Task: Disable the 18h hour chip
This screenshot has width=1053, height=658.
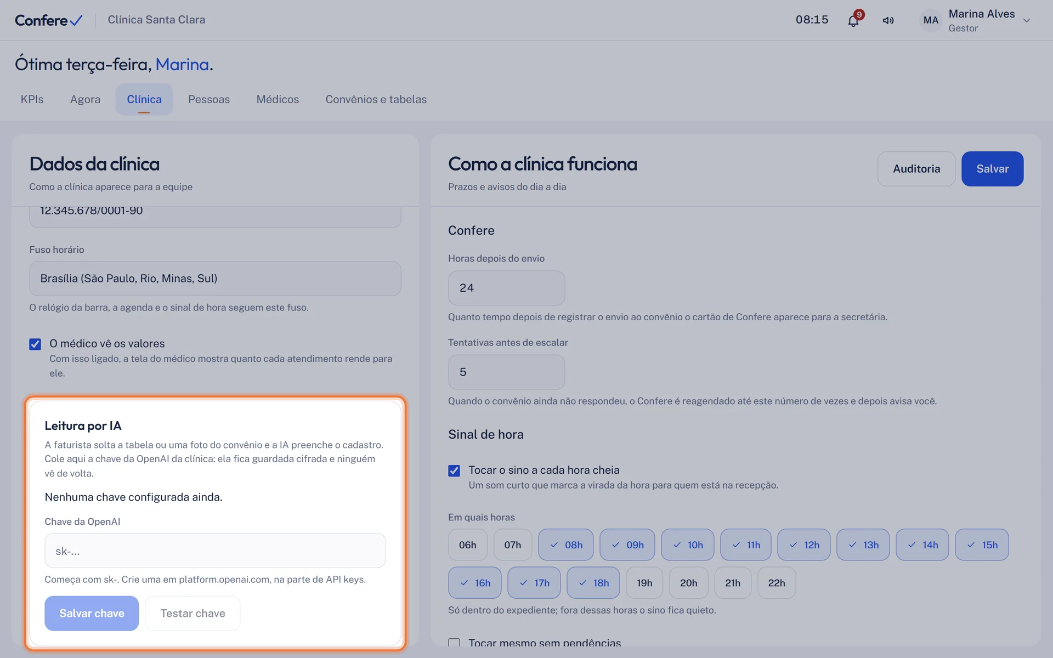Action: tap(593, 582)
